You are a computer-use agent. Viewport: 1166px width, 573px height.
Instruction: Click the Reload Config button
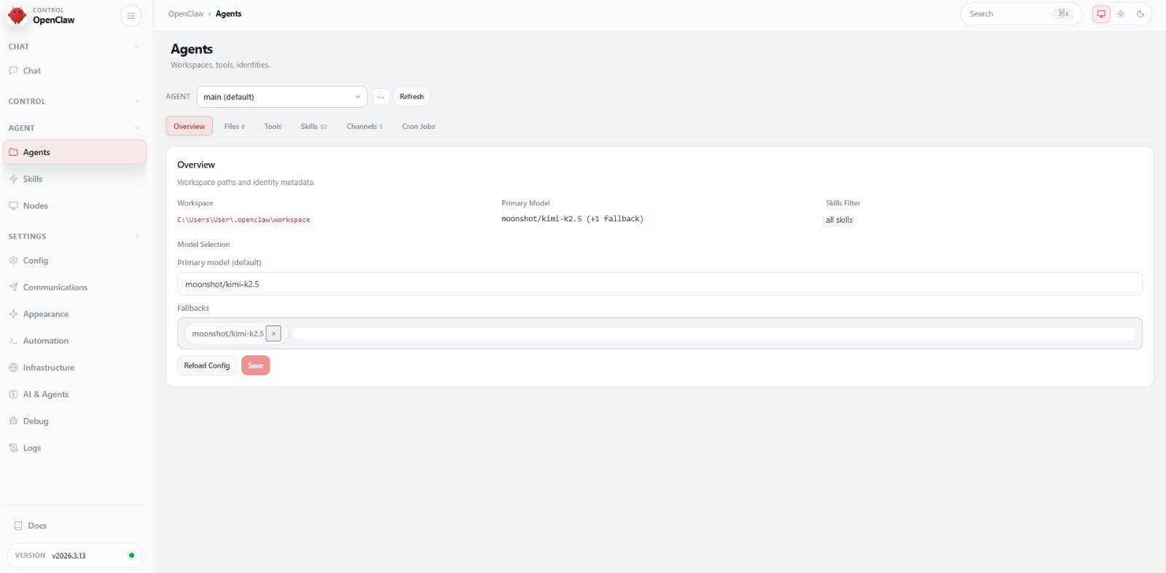pos(207,365)
